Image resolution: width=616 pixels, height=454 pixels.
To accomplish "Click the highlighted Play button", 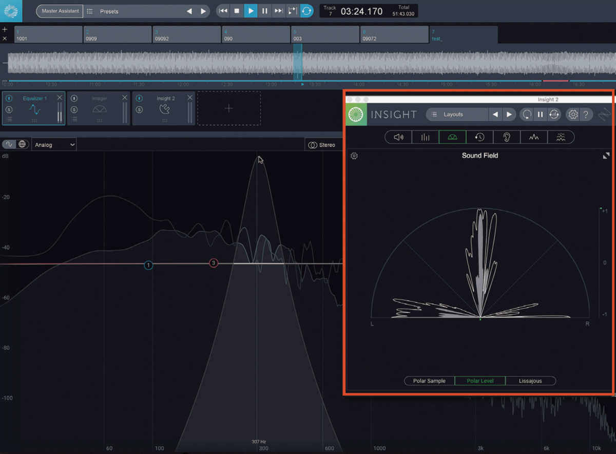I will click(x=251, y=11).
